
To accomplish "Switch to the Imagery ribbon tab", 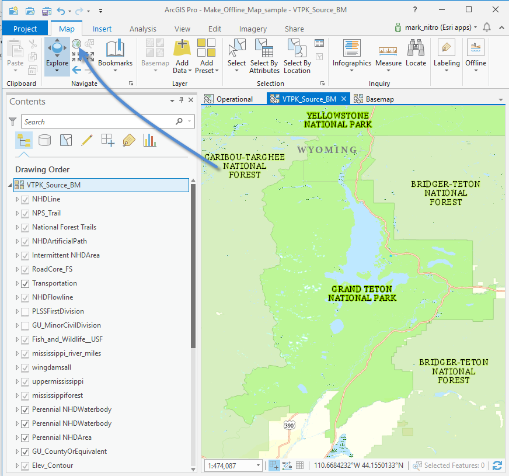I will [253, 29].
